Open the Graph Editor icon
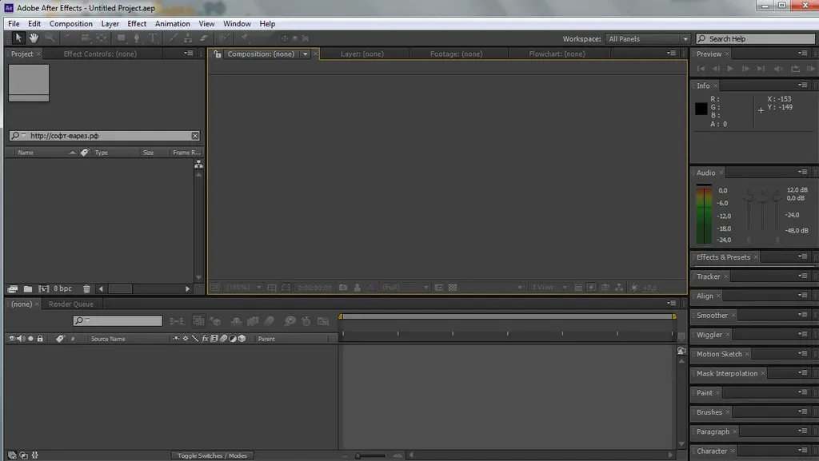The width and height of the screenshot is (819, 461). [323, 320]
